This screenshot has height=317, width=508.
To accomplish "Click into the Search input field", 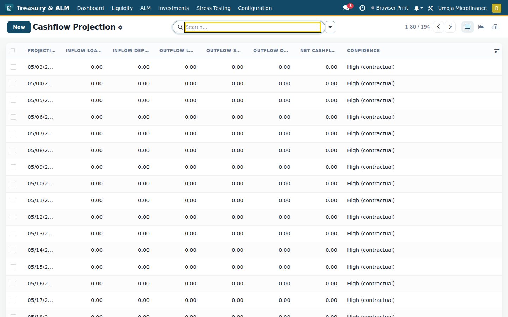I will pyautogui.click(x=253, y=27).
